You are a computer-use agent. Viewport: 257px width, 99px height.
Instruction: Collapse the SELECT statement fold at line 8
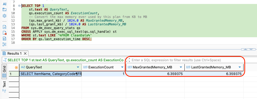[19, 6]
